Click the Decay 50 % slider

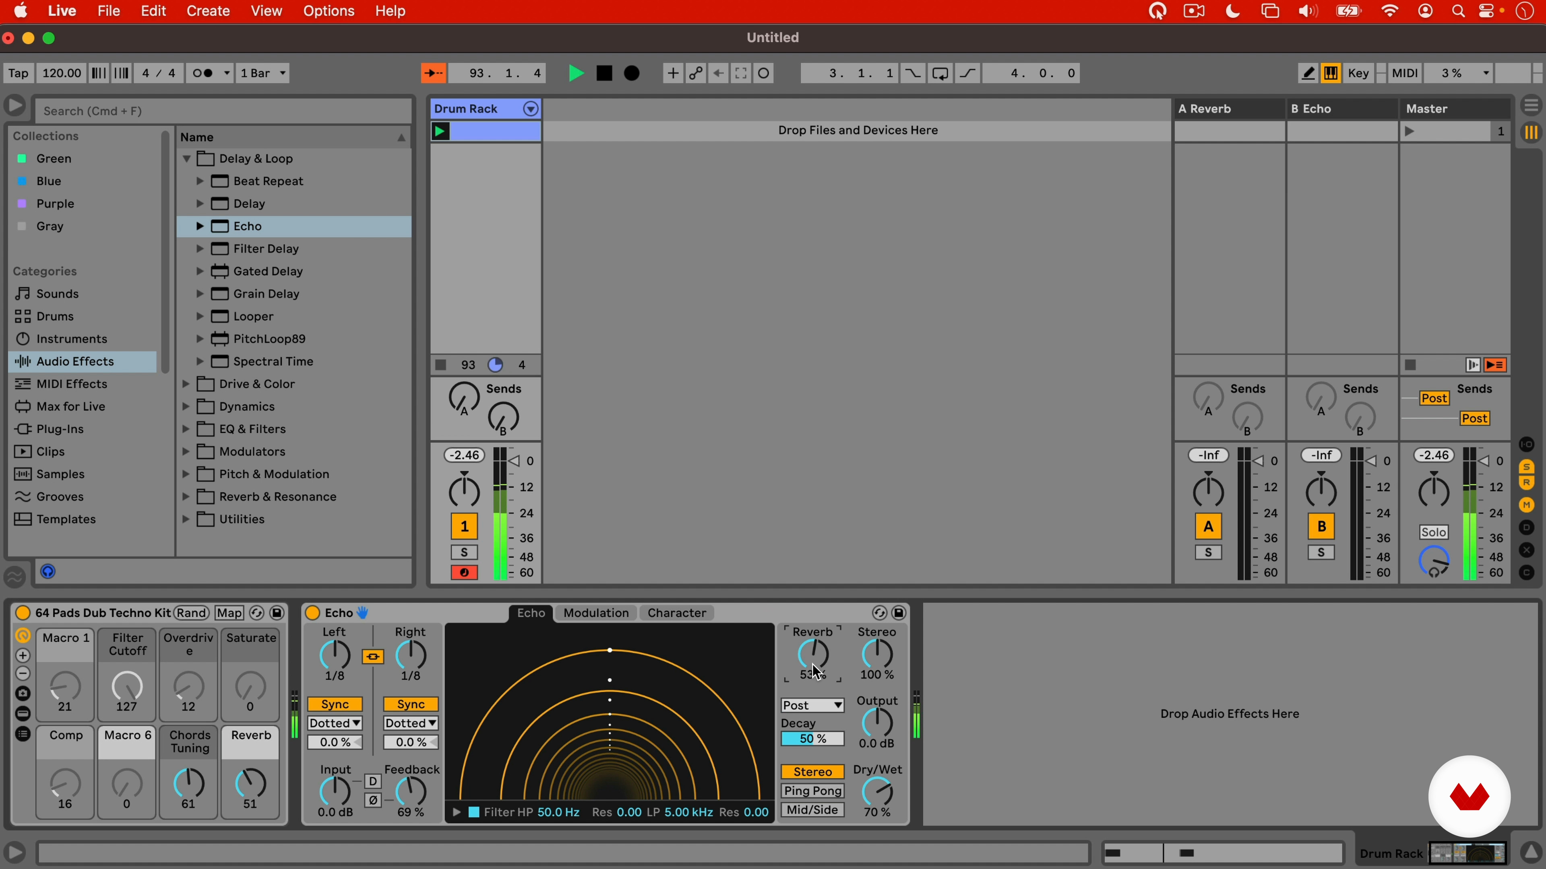click(812, 739)
